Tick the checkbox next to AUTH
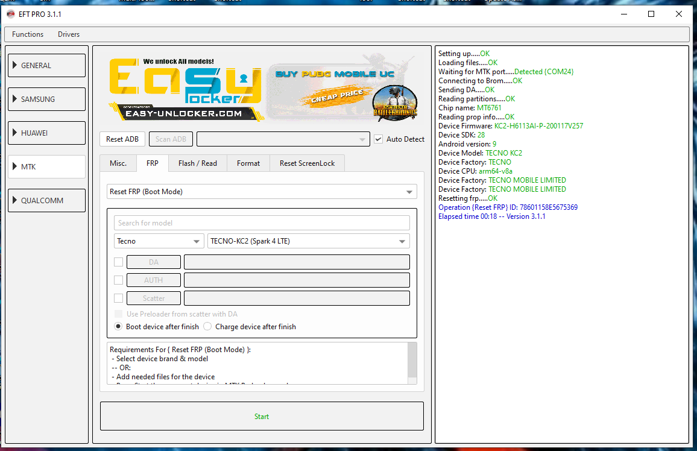Viewport: 697px width, 451px height. tap(118, 280)
